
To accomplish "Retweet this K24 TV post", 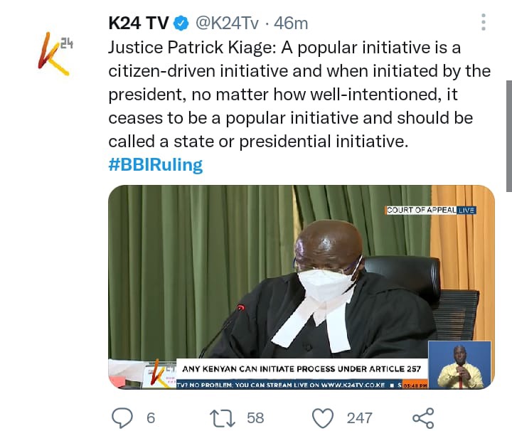I will coord(223,418).
